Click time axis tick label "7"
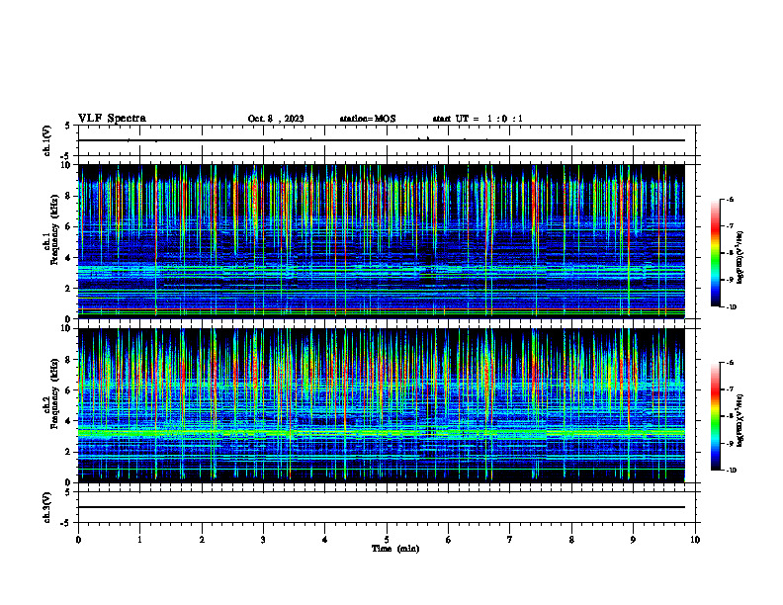Viewport: 783px width, 605px height. [510, 540]
